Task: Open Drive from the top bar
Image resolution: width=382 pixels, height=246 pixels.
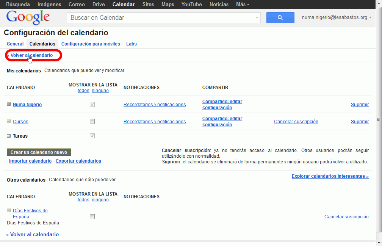Action: pos(99,5)
